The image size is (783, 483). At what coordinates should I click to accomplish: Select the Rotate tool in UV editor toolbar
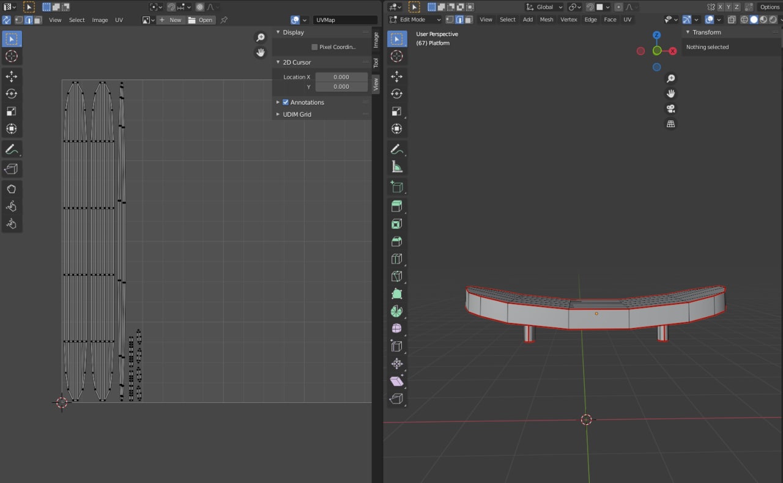pos(11,94)
